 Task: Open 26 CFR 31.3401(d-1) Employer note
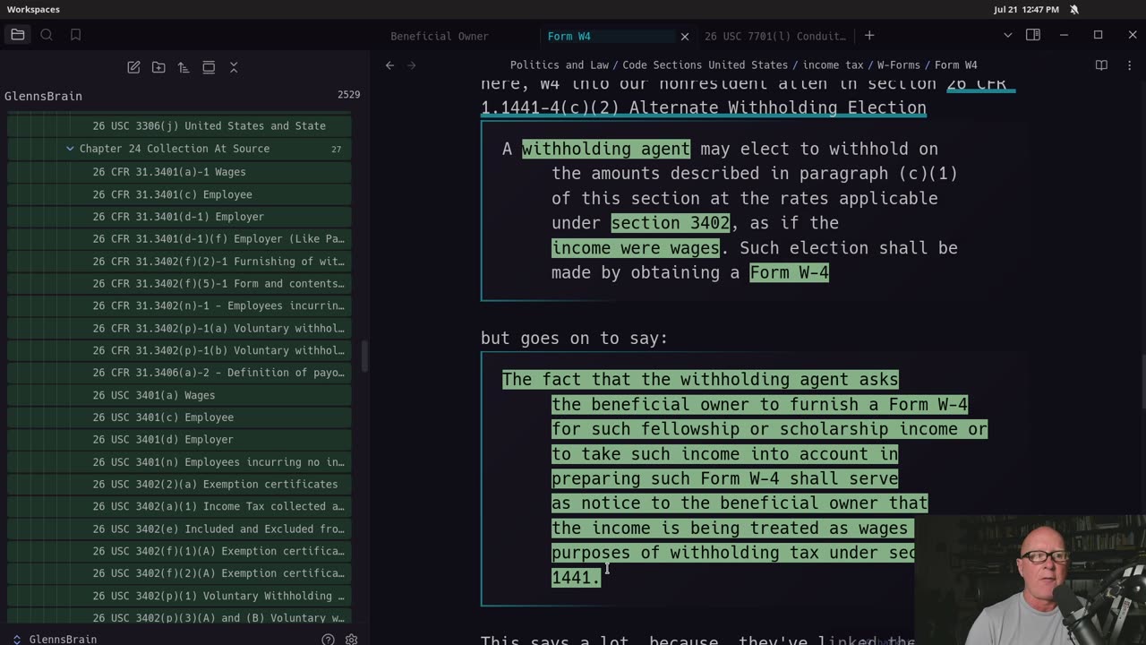(x=178, y=217)
